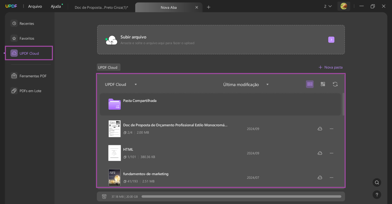This screenshot has width=392, height=204.
Task: Minimize the UPDF window
Action: (x=362, y=6)
